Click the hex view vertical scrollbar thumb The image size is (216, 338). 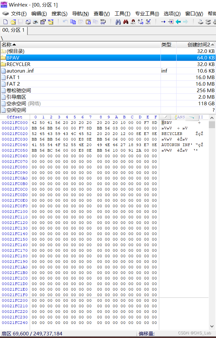(212, 125)
